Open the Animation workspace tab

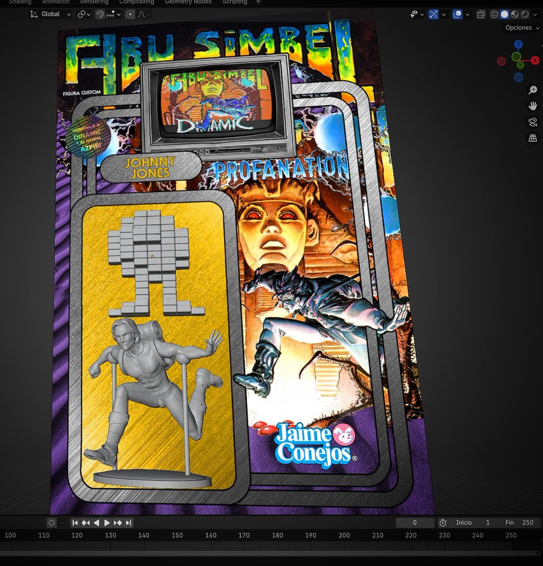(x=56, y=2)
